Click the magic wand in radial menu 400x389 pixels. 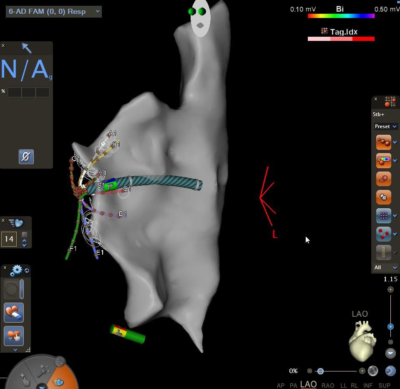43,370
